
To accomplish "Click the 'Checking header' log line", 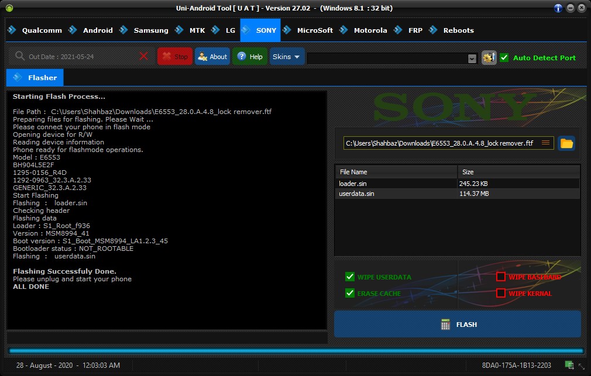I will 41,211.
